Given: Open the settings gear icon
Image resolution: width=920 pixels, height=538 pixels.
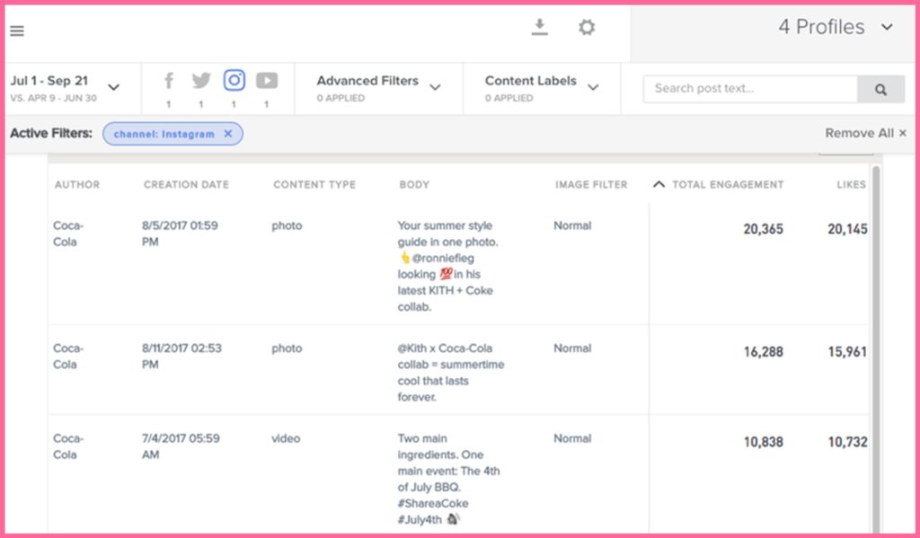Looking at the screenshot, I should [586, 27].
